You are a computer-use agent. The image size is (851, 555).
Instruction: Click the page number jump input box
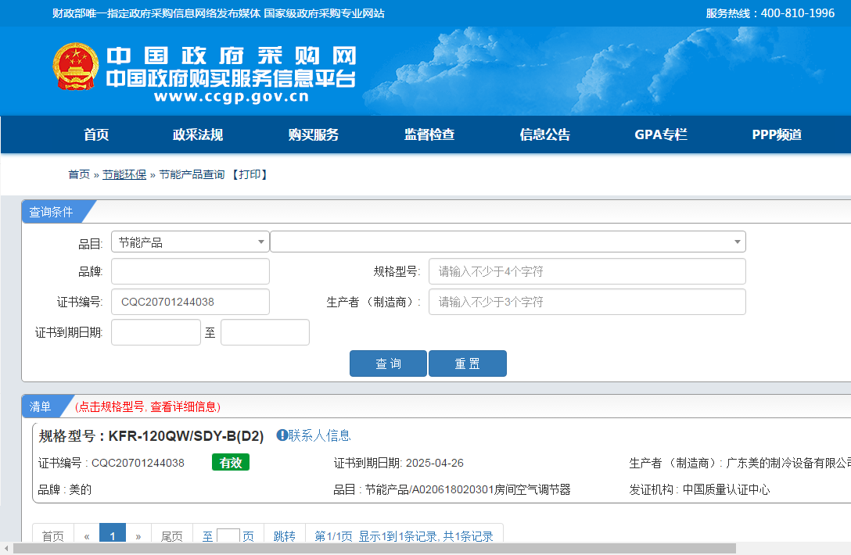(228, 535)
